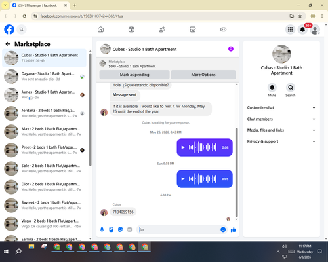
Task: Open Sole - 2 beds 1 bath conversation
Action: [x=44, y=168]
